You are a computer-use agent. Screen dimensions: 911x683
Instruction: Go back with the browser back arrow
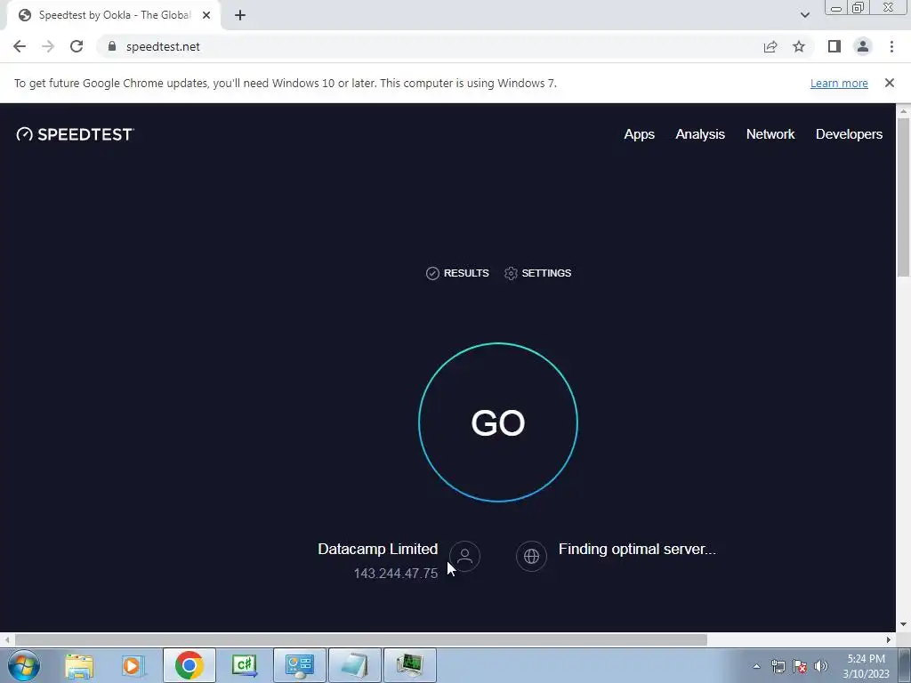pos(20,46)
